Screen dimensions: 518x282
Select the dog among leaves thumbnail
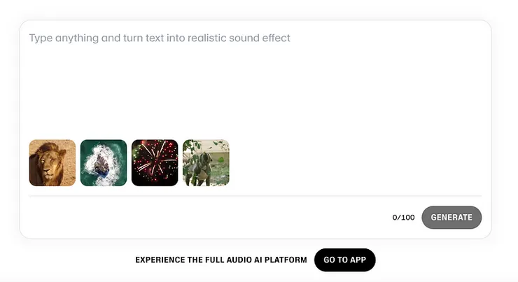point(206,163)
